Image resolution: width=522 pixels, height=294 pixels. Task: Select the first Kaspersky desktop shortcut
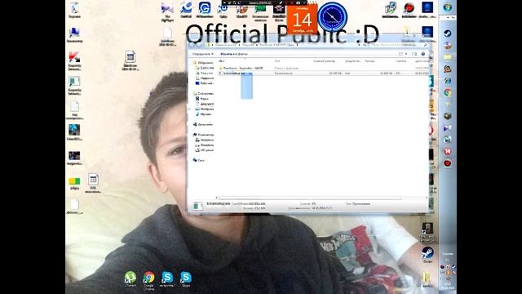(74, 61)
